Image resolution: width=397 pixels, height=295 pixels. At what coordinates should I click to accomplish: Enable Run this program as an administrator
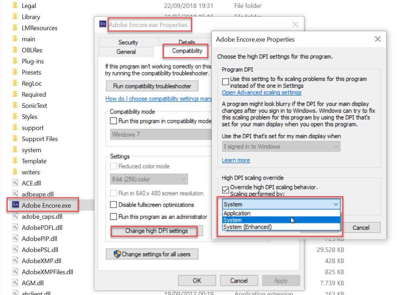coord(114,217)
